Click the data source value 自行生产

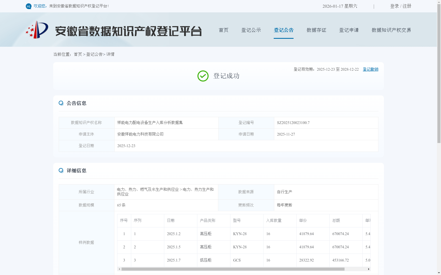pos(284,192)
